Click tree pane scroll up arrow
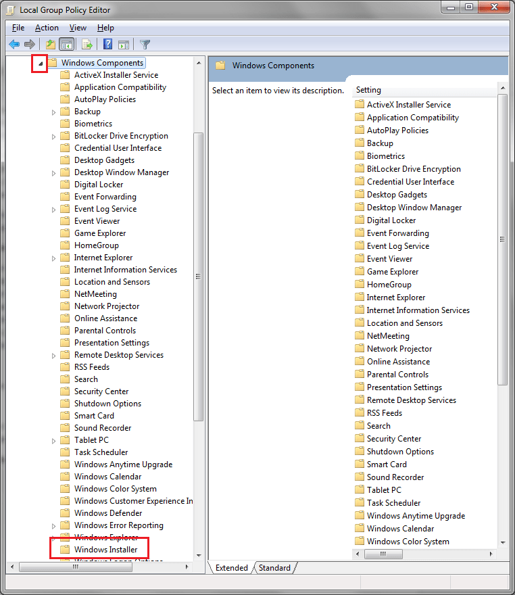 tap(199, 63)
